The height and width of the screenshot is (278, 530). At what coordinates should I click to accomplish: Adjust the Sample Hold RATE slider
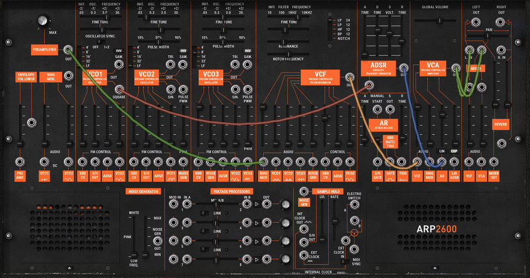334,222
